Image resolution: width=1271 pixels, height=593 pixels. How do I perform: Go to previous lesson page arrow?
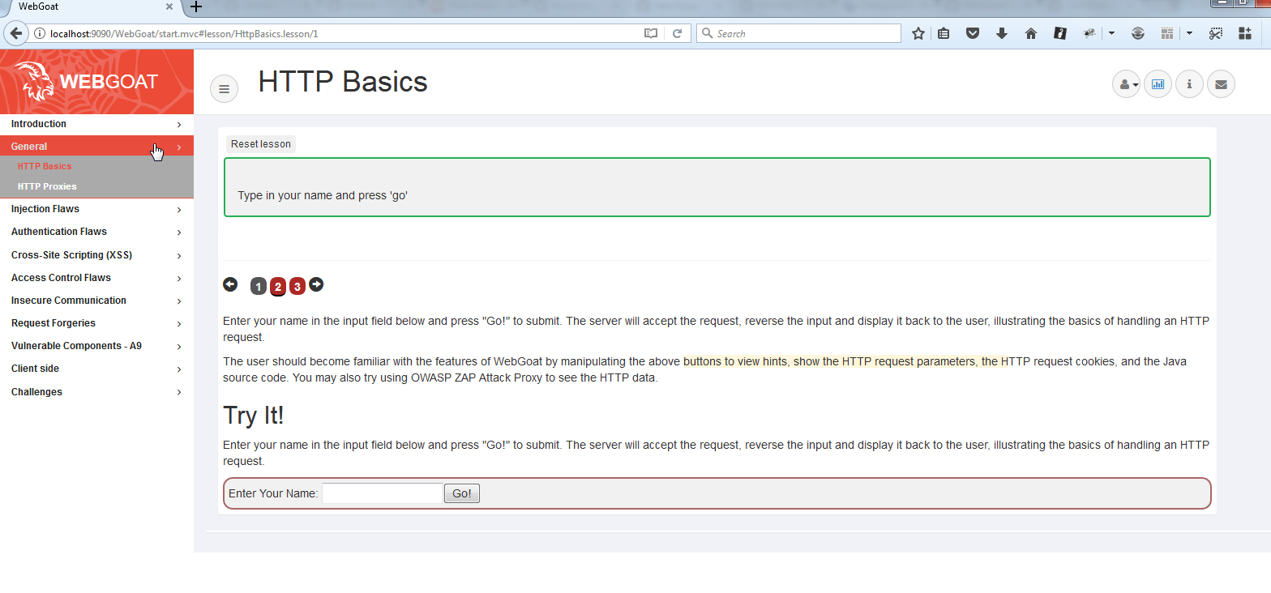click(230, 284)
